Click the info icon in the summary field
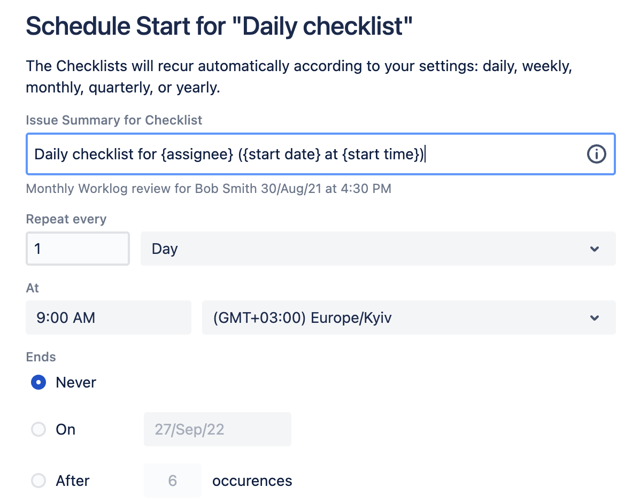640x503 pixels. (596, 154)
